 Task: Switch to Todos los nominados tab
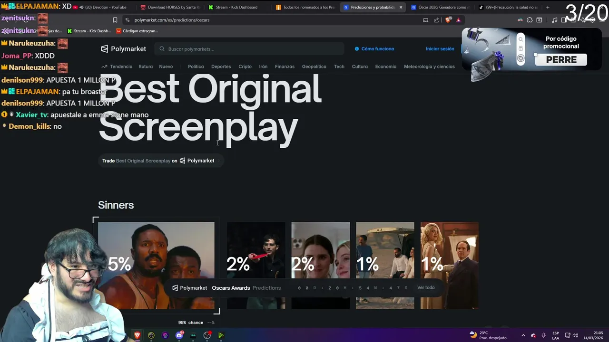[x=306, y=7]
